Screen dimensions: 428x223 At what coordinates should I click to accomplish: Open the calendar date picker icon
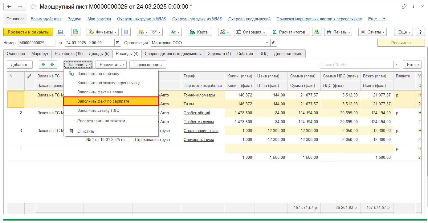click(117, 43)
